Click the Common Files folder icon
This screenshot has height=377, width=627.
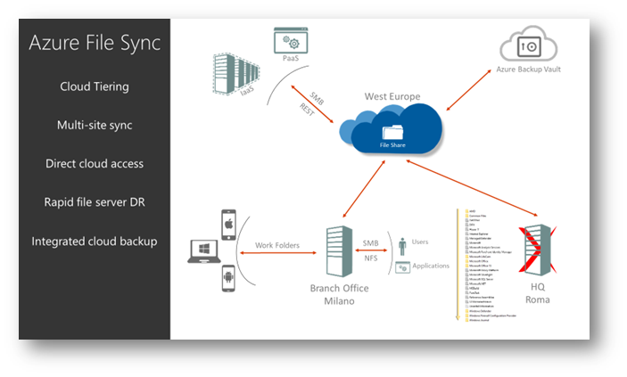pos(467,216)
